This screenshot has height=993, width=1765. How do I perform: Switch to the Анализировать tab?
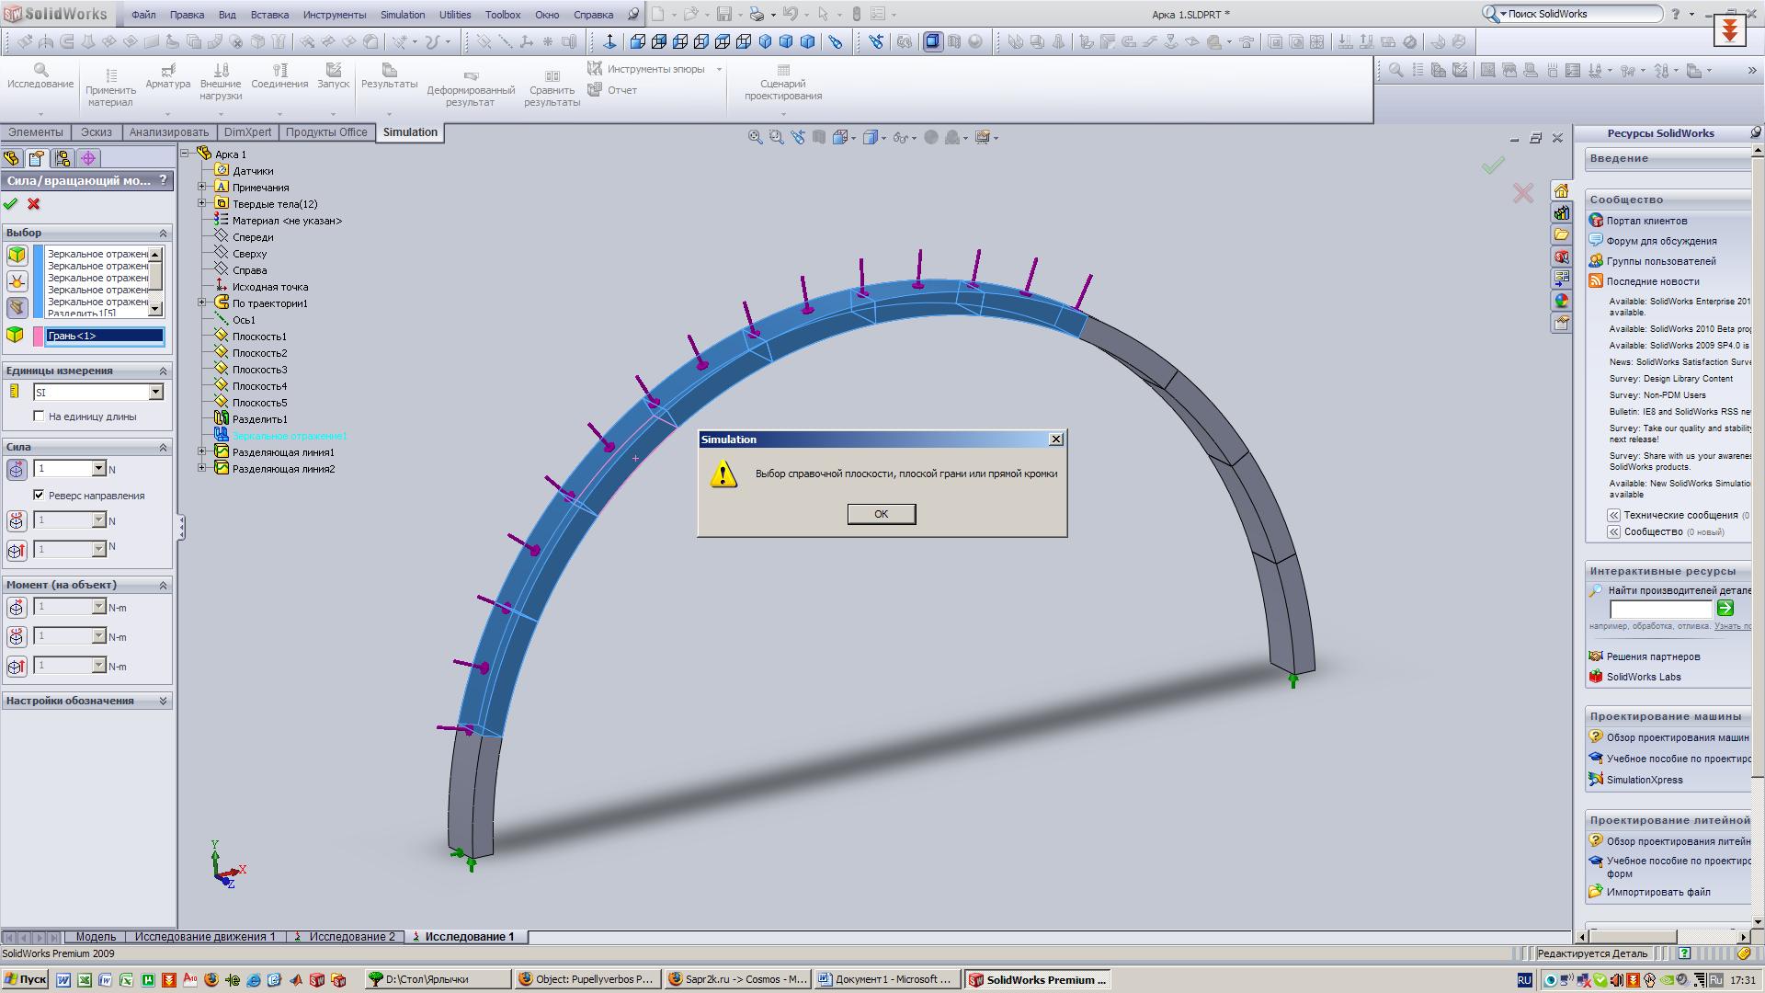[x=169, y=132]
